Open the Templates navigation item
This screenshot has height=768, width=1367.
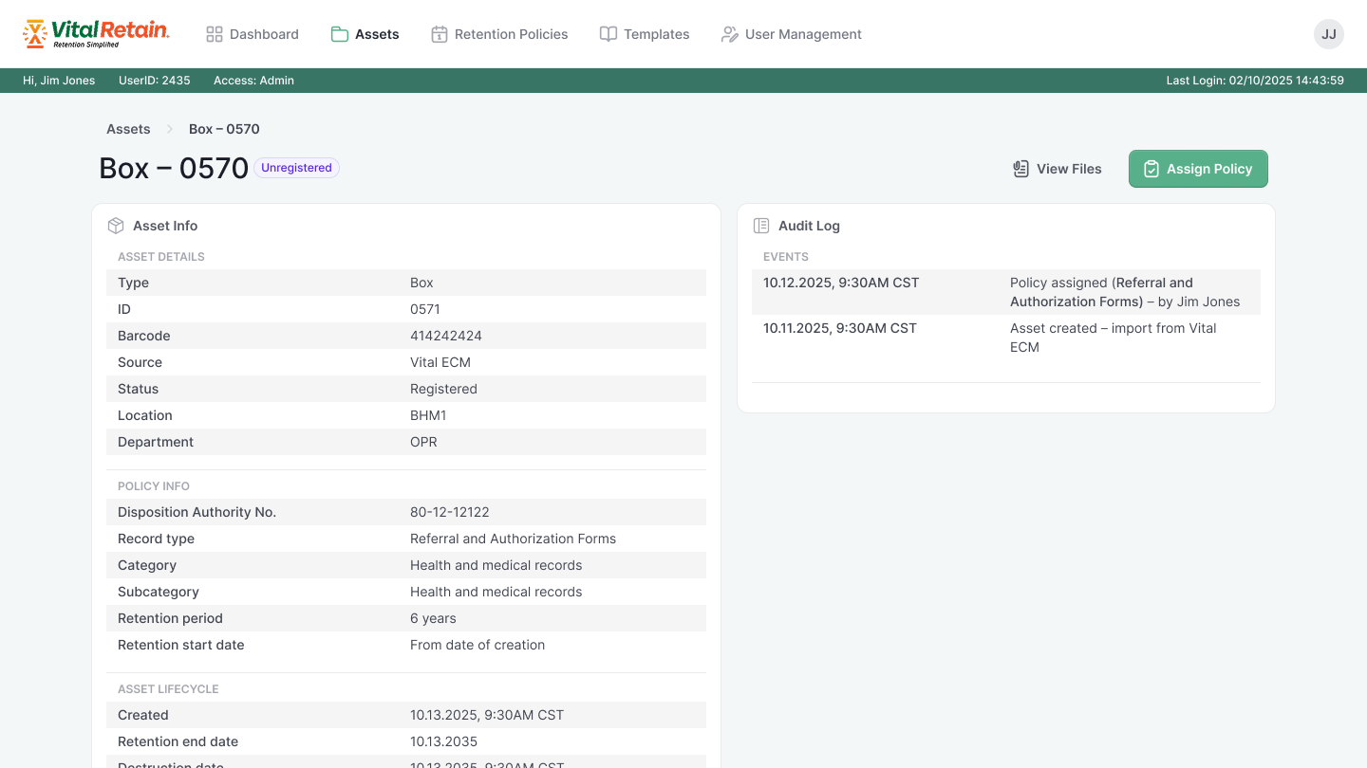(x=645, y=34)
